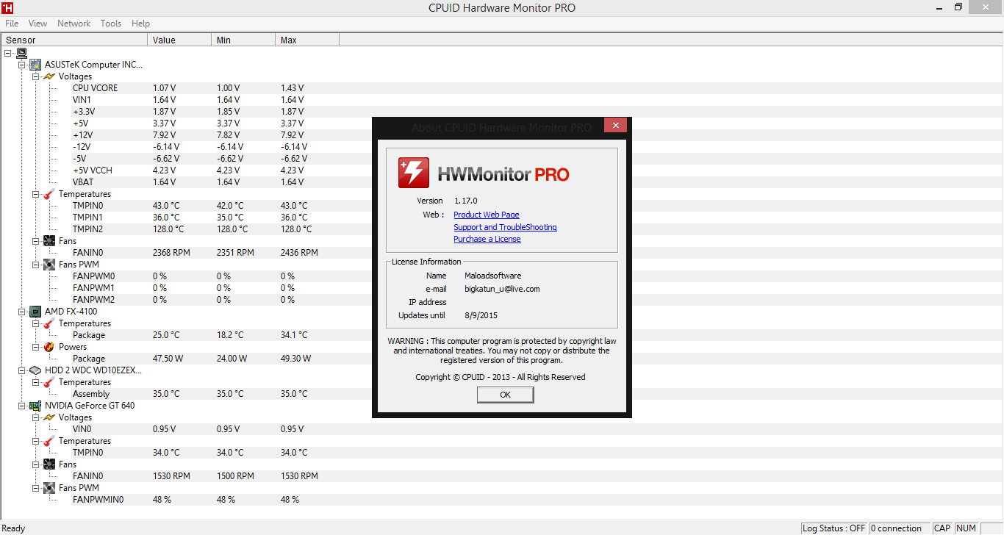
Task: Click the Powers flame icon
Action: click(49, 347)
